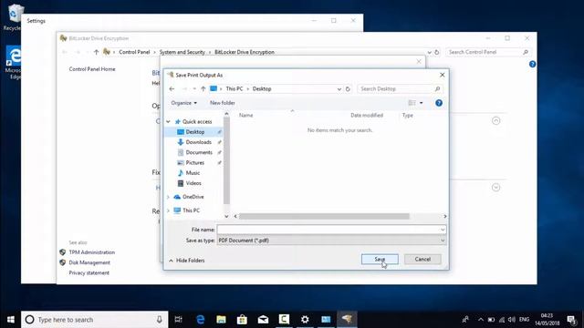Select Desktop in the navigation tree
The image size is (584, 328).
tap(194, 132)
